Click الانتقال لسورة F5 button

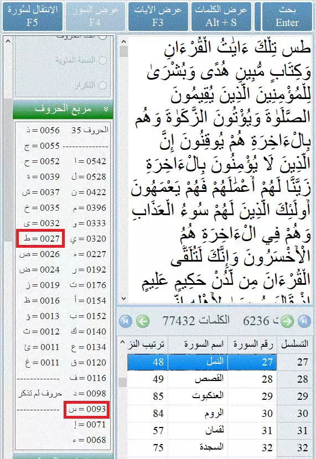point(33,17)
